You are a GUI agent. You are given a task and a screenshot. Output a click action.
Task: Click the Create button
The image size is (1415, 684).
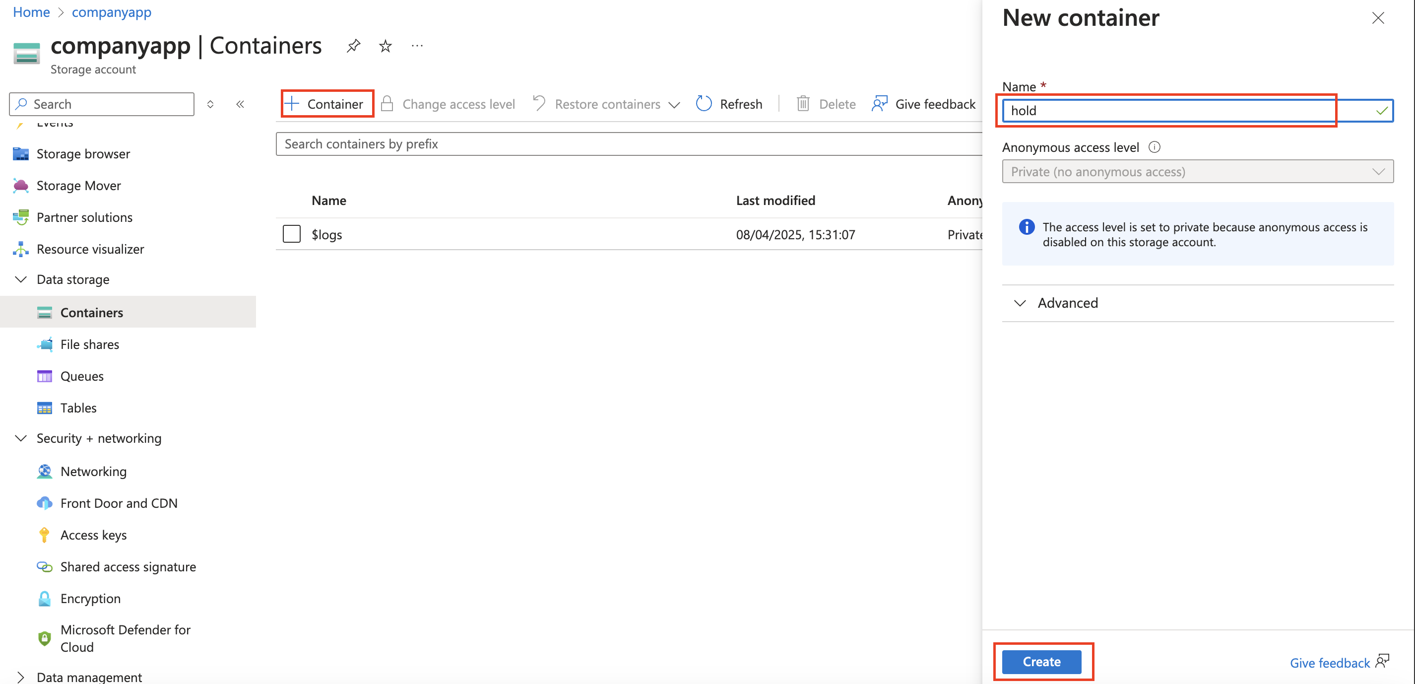coord(1041,662)
